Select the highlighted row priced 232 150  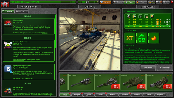click(x=148, y=26)
